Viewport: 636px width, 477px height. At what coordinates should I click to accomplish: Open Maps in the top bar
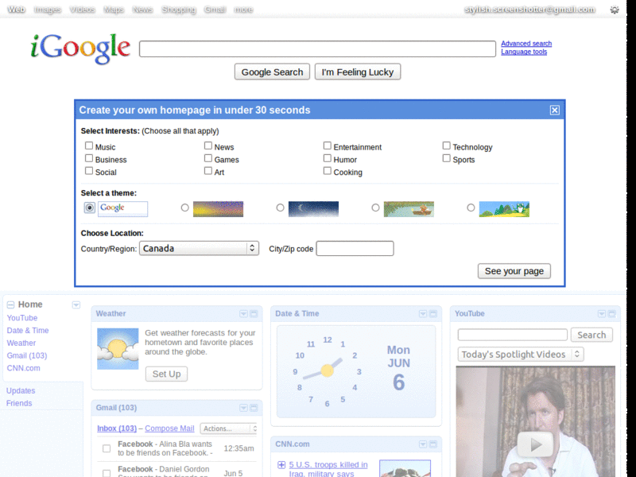114,10
